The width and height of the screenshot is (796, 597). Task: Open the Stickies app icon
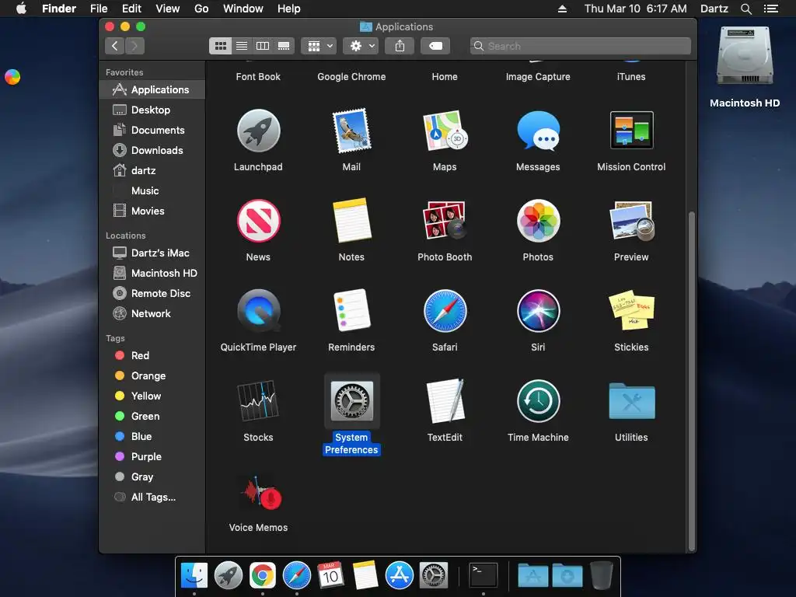point(631,310)
